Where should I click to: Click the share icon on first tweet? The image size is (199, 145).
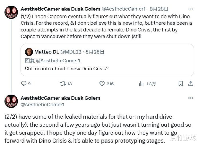[x=191, y=84]
